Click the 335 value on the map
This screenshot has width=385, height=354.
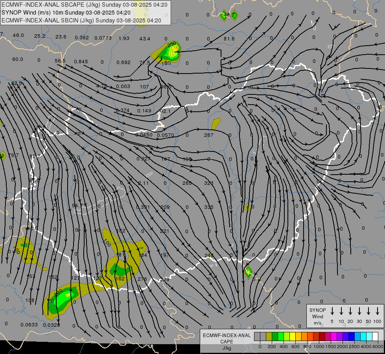209,207
